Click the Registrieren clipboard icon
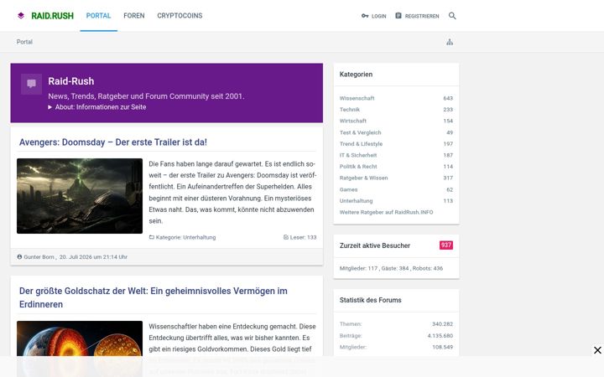Viewport: 604px width, 377px height. coord(398,16)
